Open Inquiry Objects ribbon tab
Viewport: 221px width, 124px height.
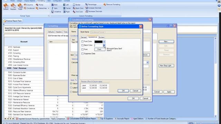[30, 1]
